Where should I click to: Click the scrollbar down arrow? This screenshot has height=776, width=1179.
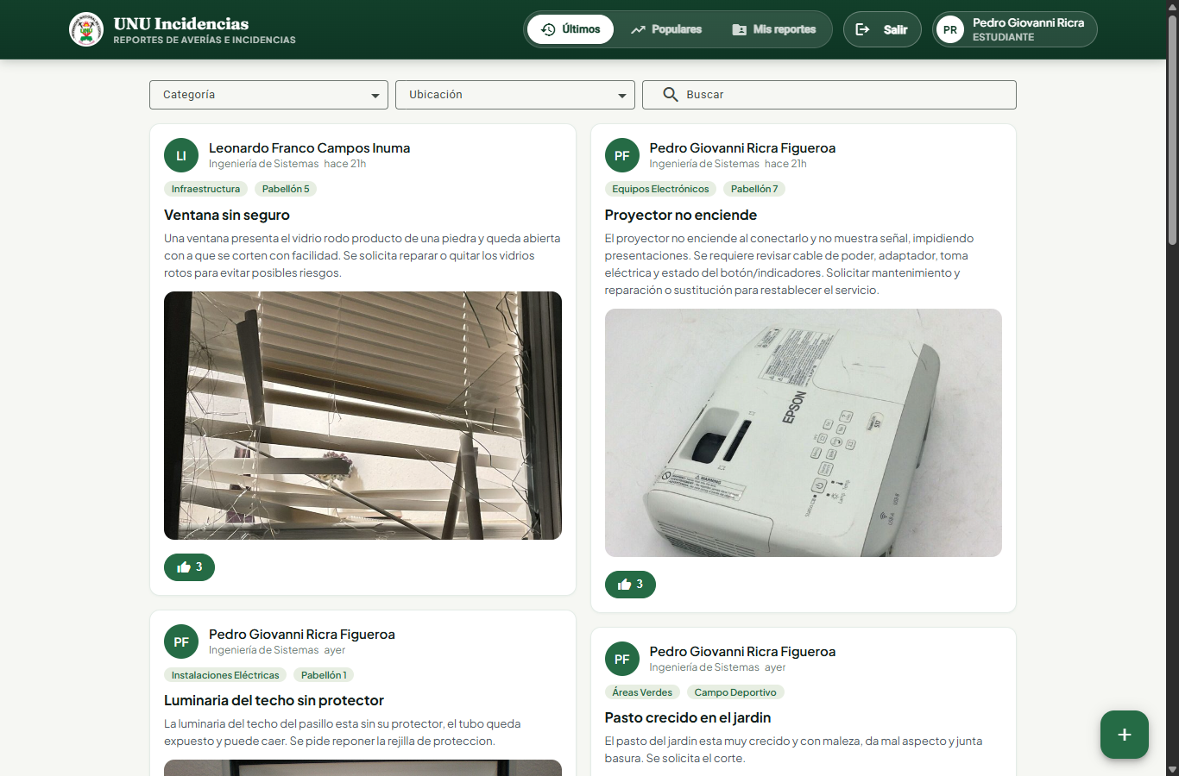1172,769
